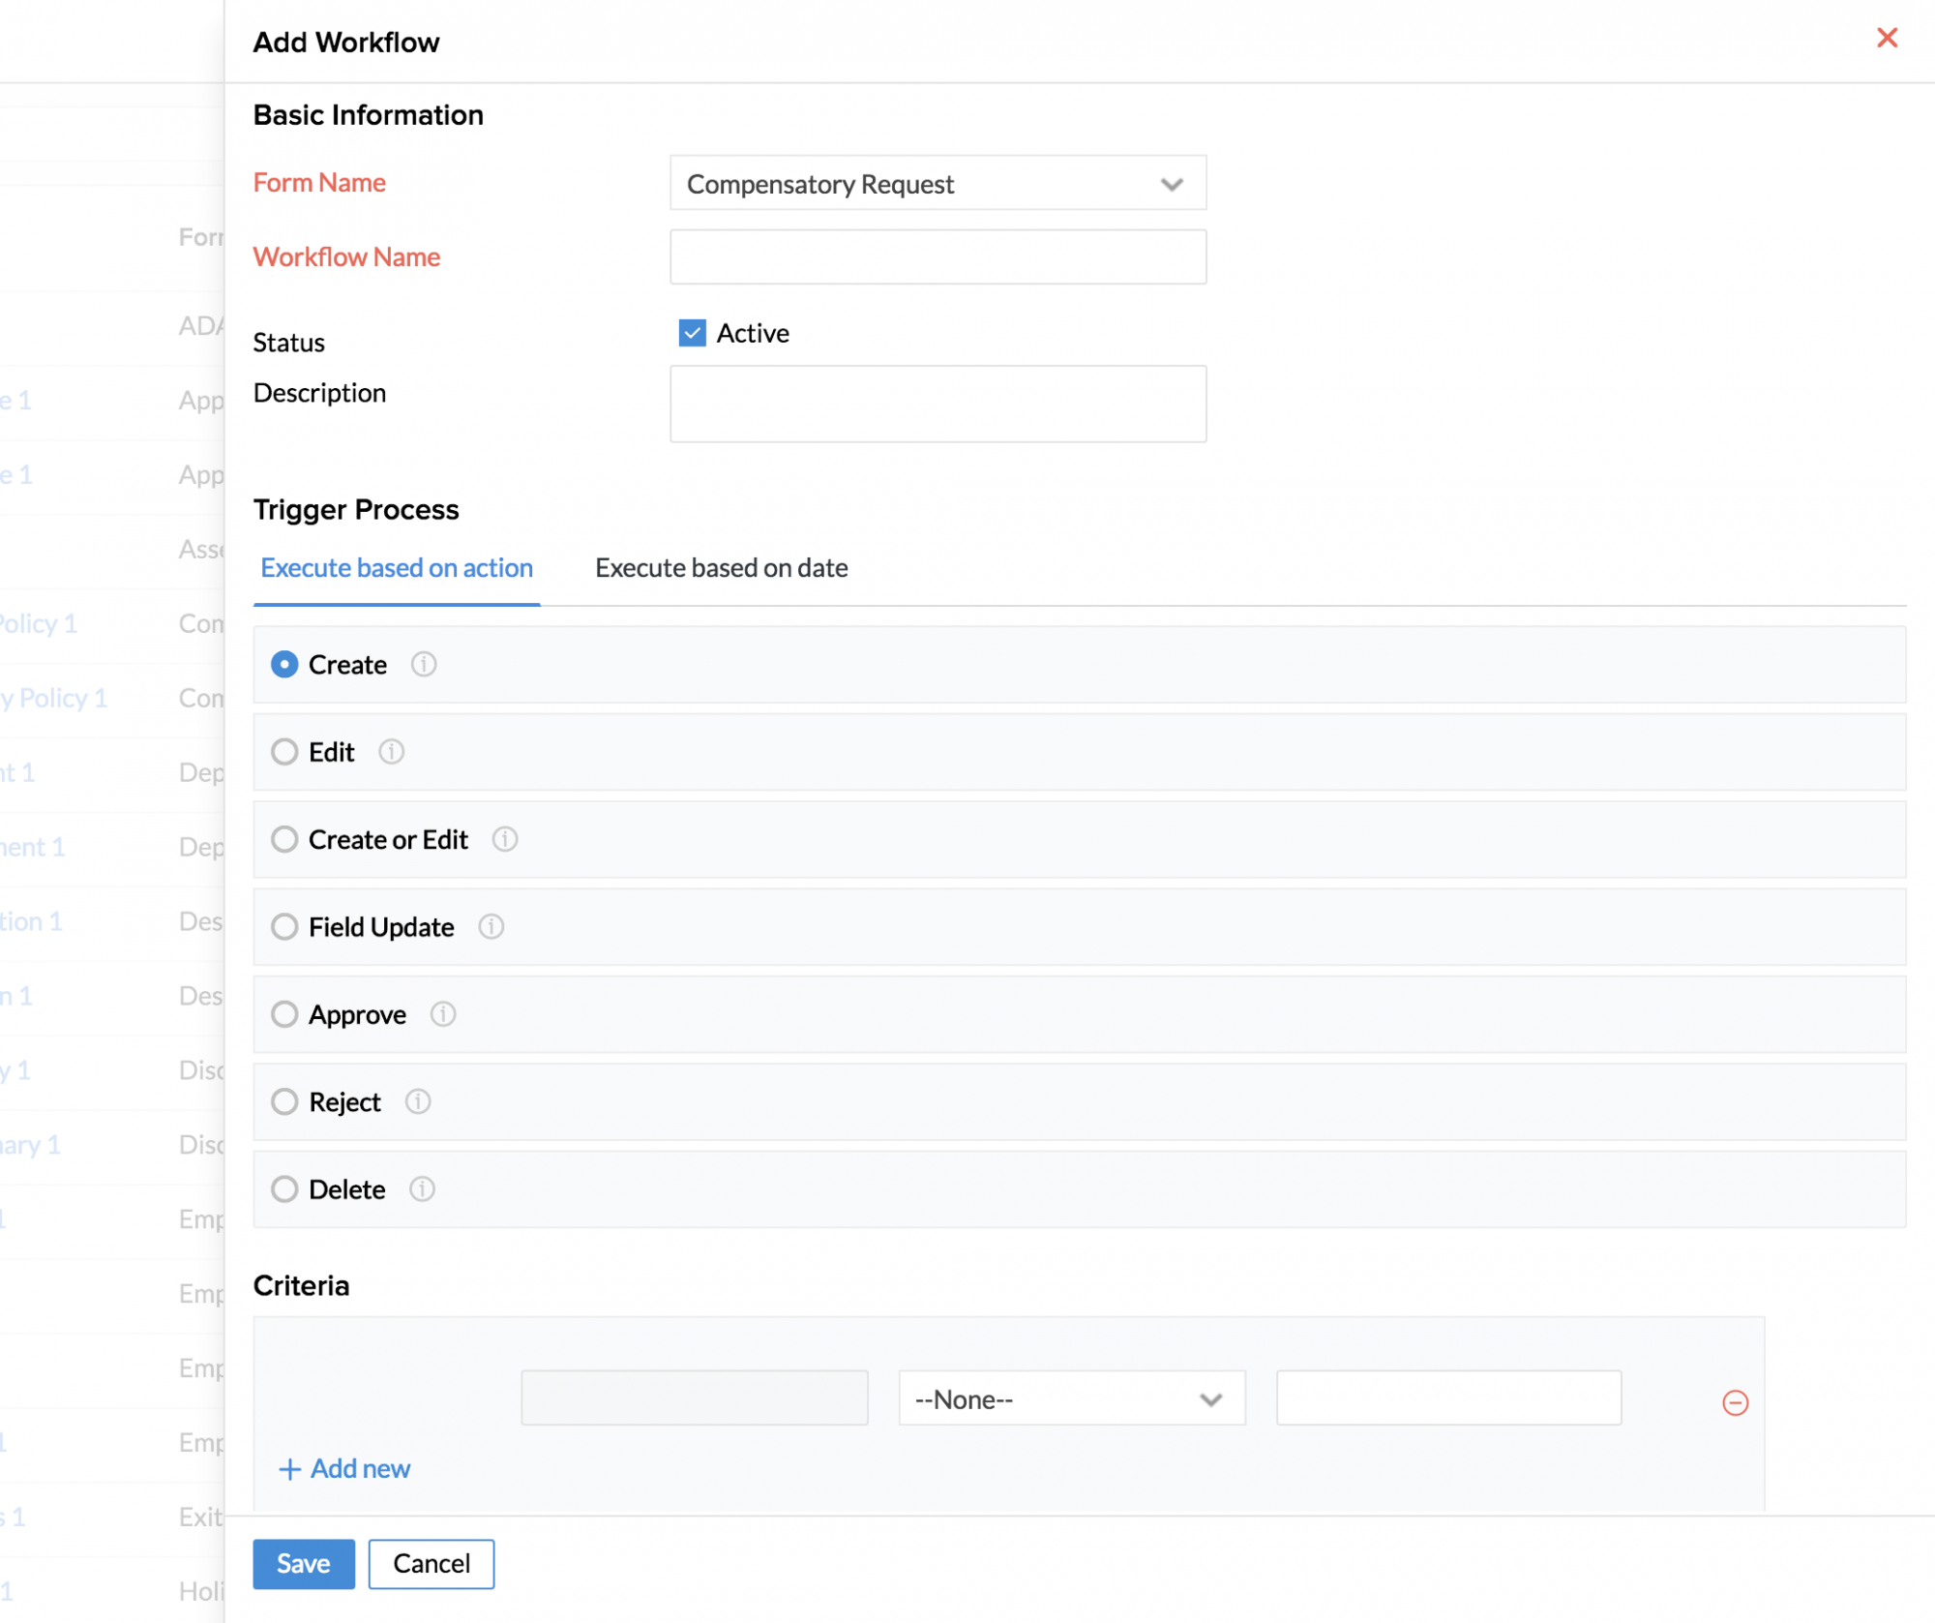Screen dimensions: 1935x1623
Task: Choose the Field Update trigger option
Action: pyautogui.click(x=284, y=926)
